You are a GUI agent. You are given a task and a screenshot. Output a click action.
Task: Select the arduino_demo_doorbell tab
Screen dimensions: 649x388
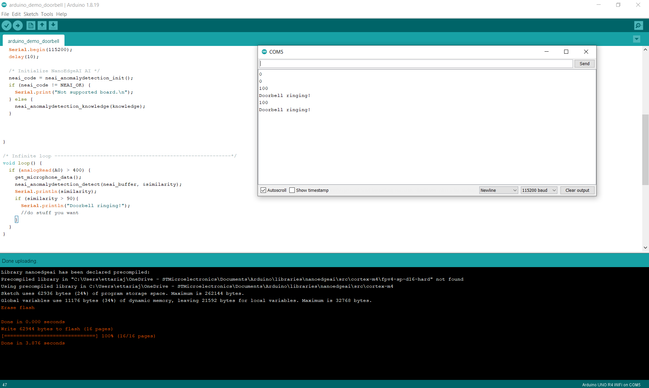[33, 41]
